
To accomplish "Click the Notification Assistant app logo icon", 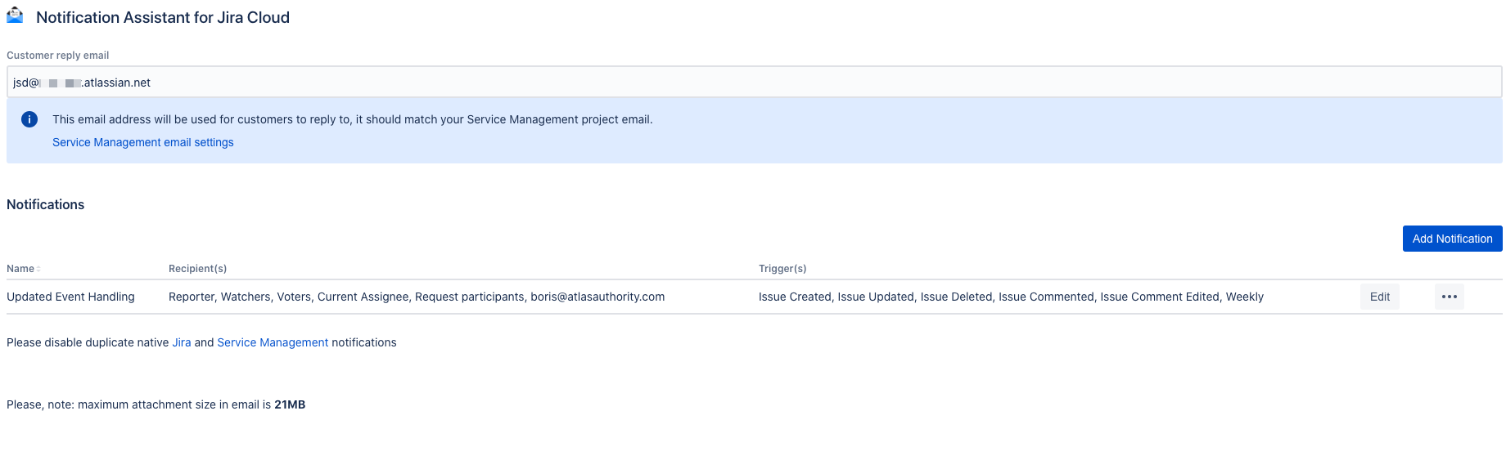I will (x=15, y=16).
